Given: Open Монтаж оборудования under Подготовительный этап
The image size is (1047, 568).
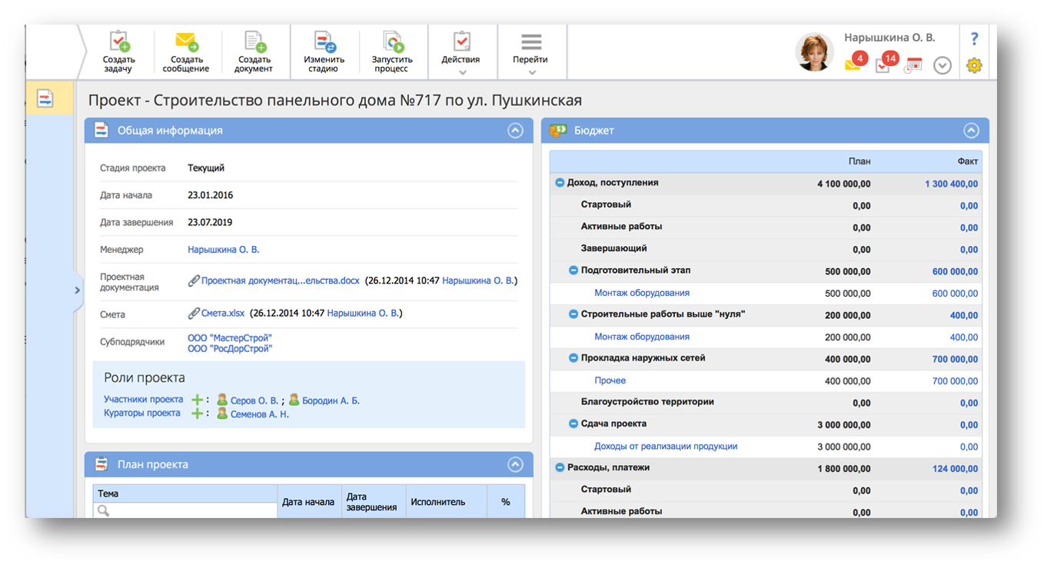Looking at the screenshot, I should pos(642,293).
